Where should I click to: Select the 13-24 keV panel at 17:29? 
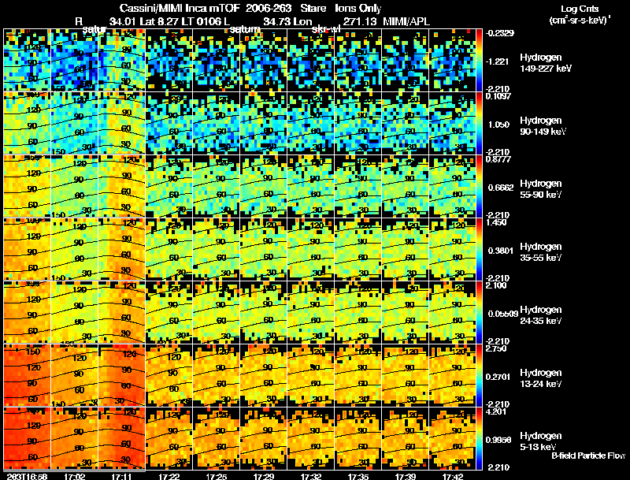point(264,375)
